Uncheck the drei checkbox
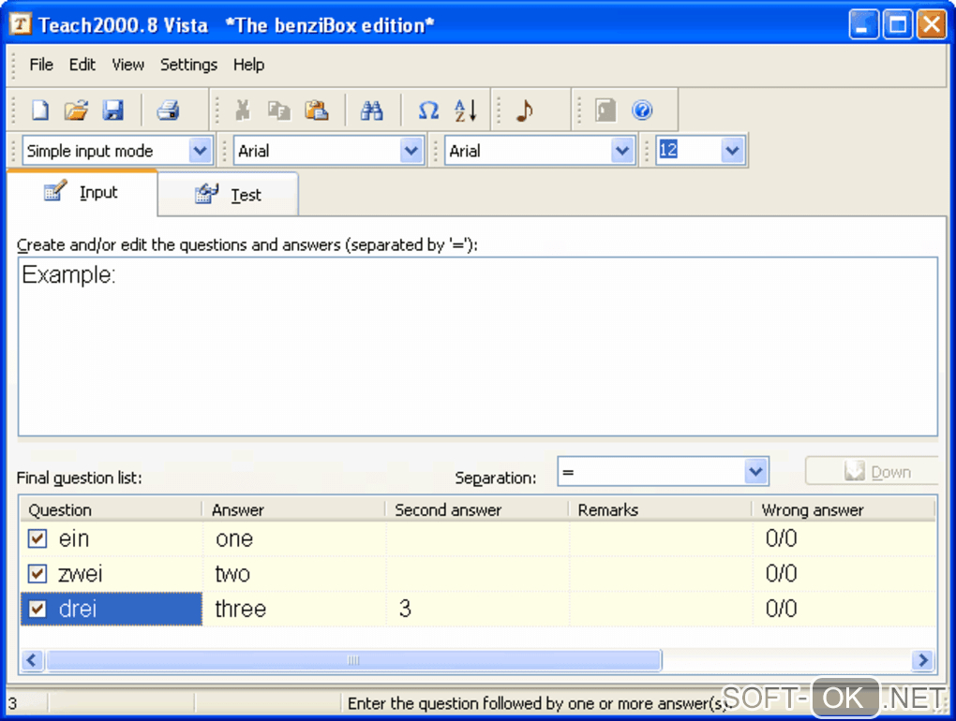The width and height of the screenshot is (956, 721). (37, 609)
